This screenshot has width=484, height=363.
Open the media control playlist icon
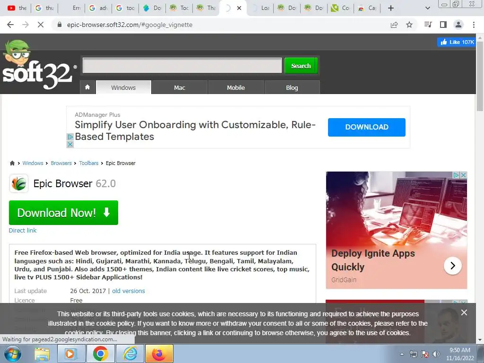pos(428,25)
